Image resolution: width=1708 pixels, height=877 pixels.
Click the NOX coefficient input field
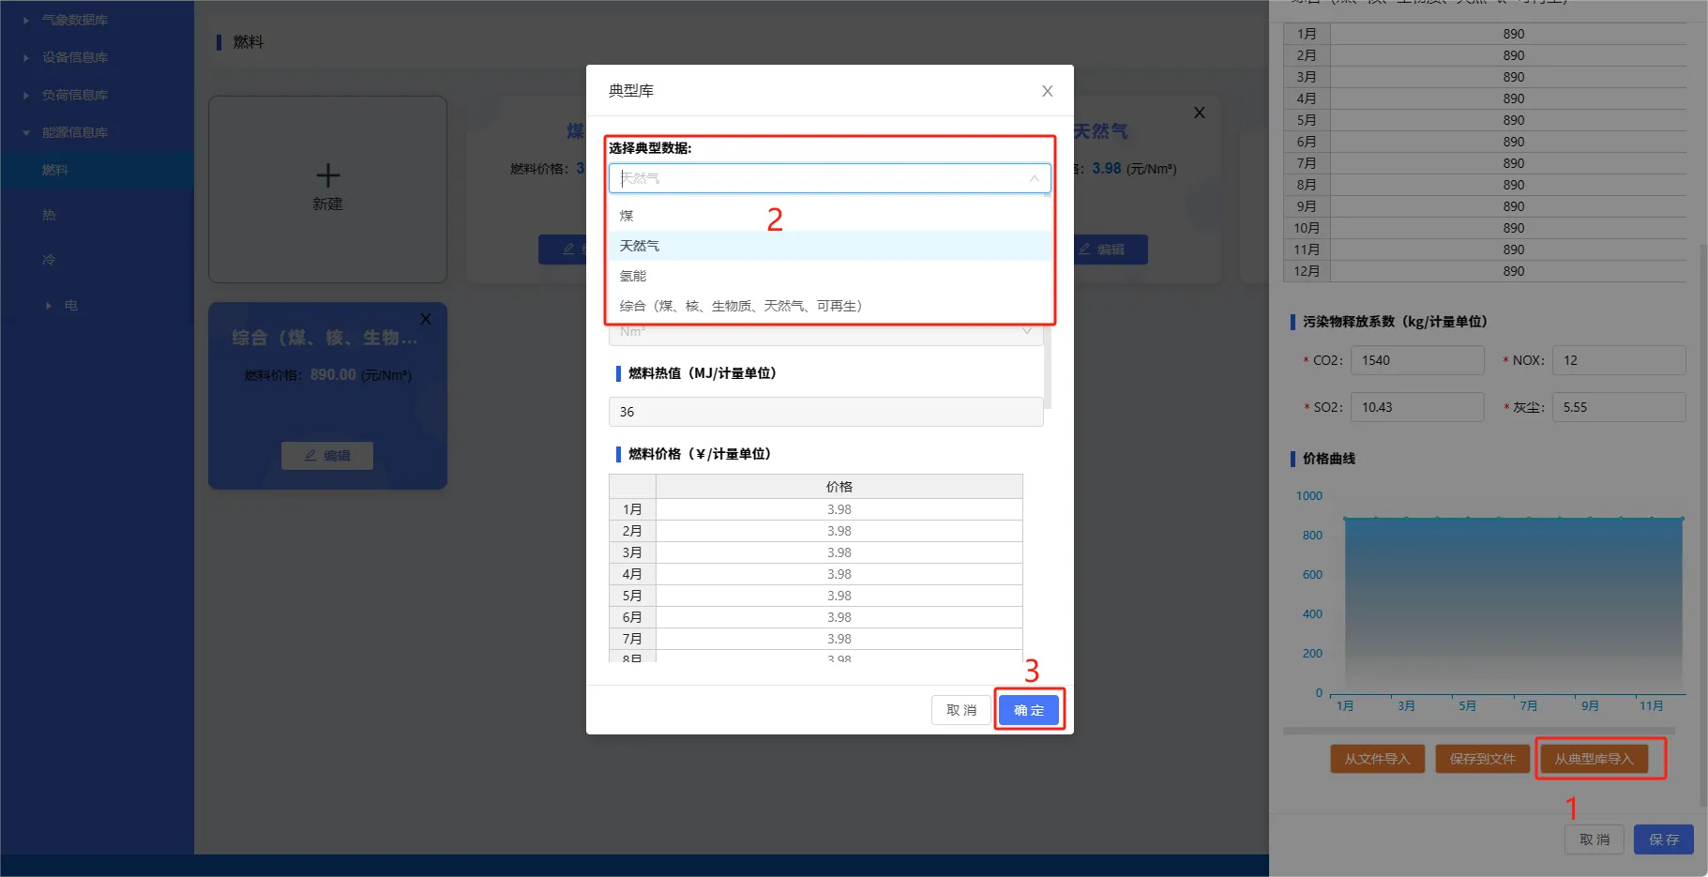pyautogui.click(x=1619, y=360)
